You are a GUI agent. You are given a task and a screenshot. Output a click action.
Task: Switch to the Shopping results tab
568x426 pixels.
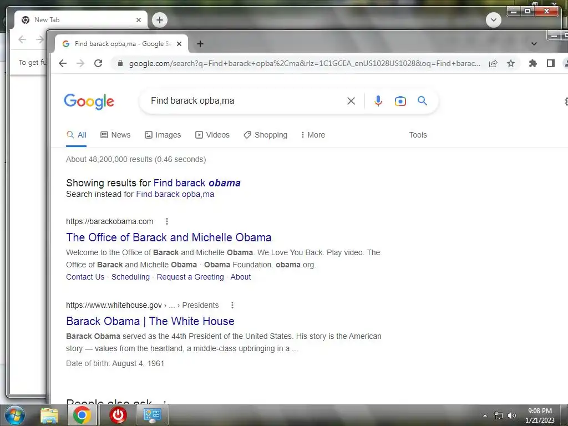(x=266, y=135)
